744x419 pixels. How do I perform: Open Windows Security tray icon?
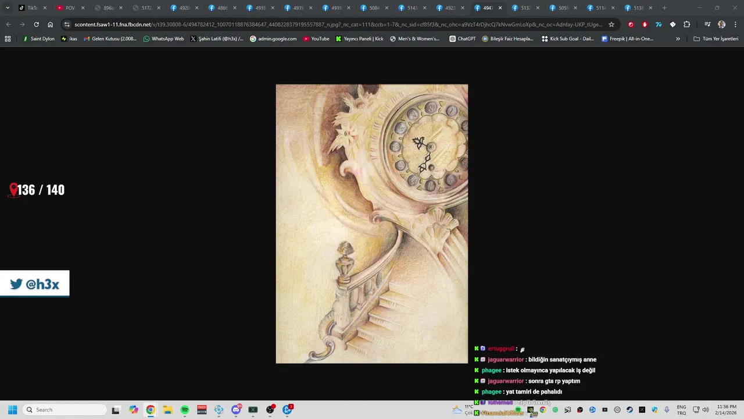pos(654,410)
